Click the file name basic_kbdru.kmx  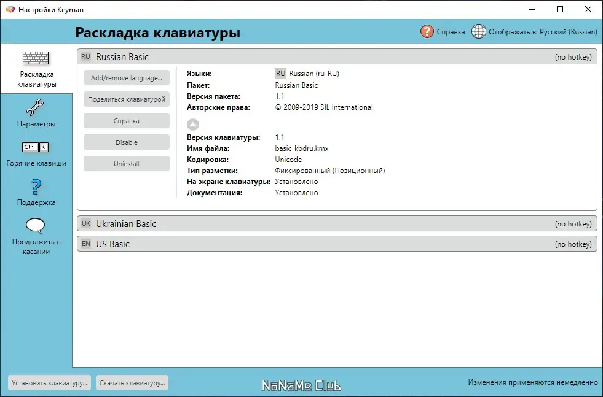(301, 148)
